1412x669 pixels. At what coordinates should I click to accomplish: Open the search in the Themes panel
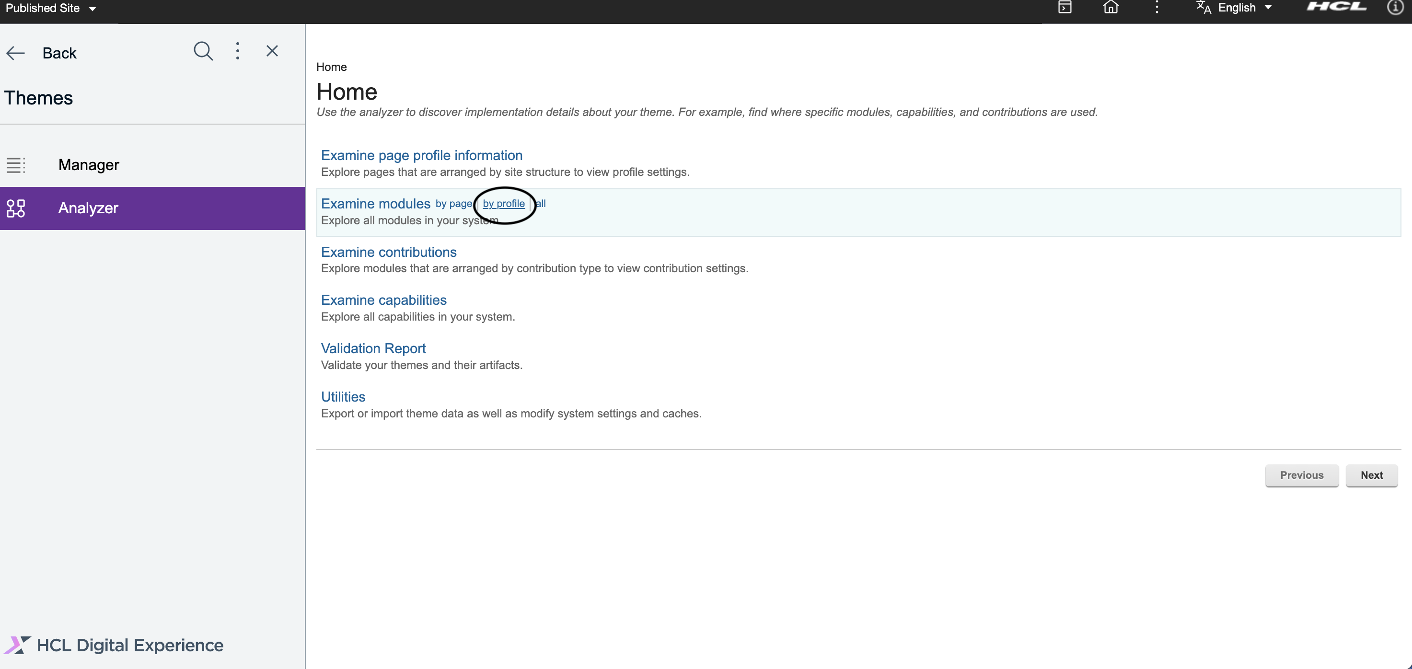(203, 51)
